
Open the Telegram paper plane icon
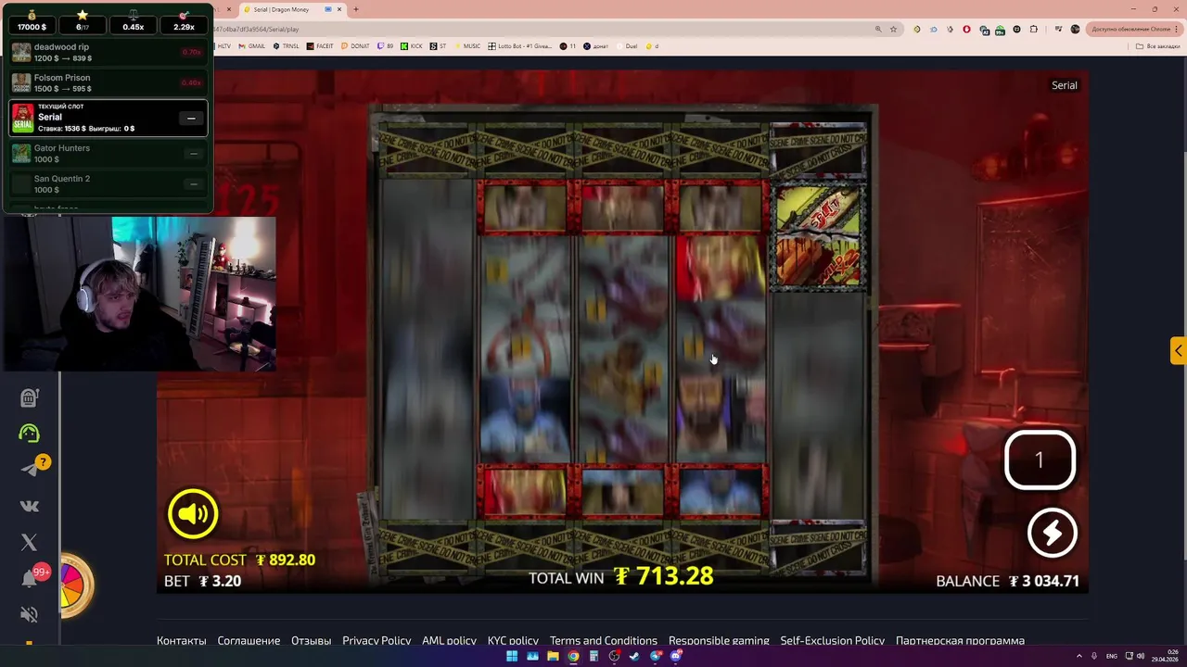[30, 469]
